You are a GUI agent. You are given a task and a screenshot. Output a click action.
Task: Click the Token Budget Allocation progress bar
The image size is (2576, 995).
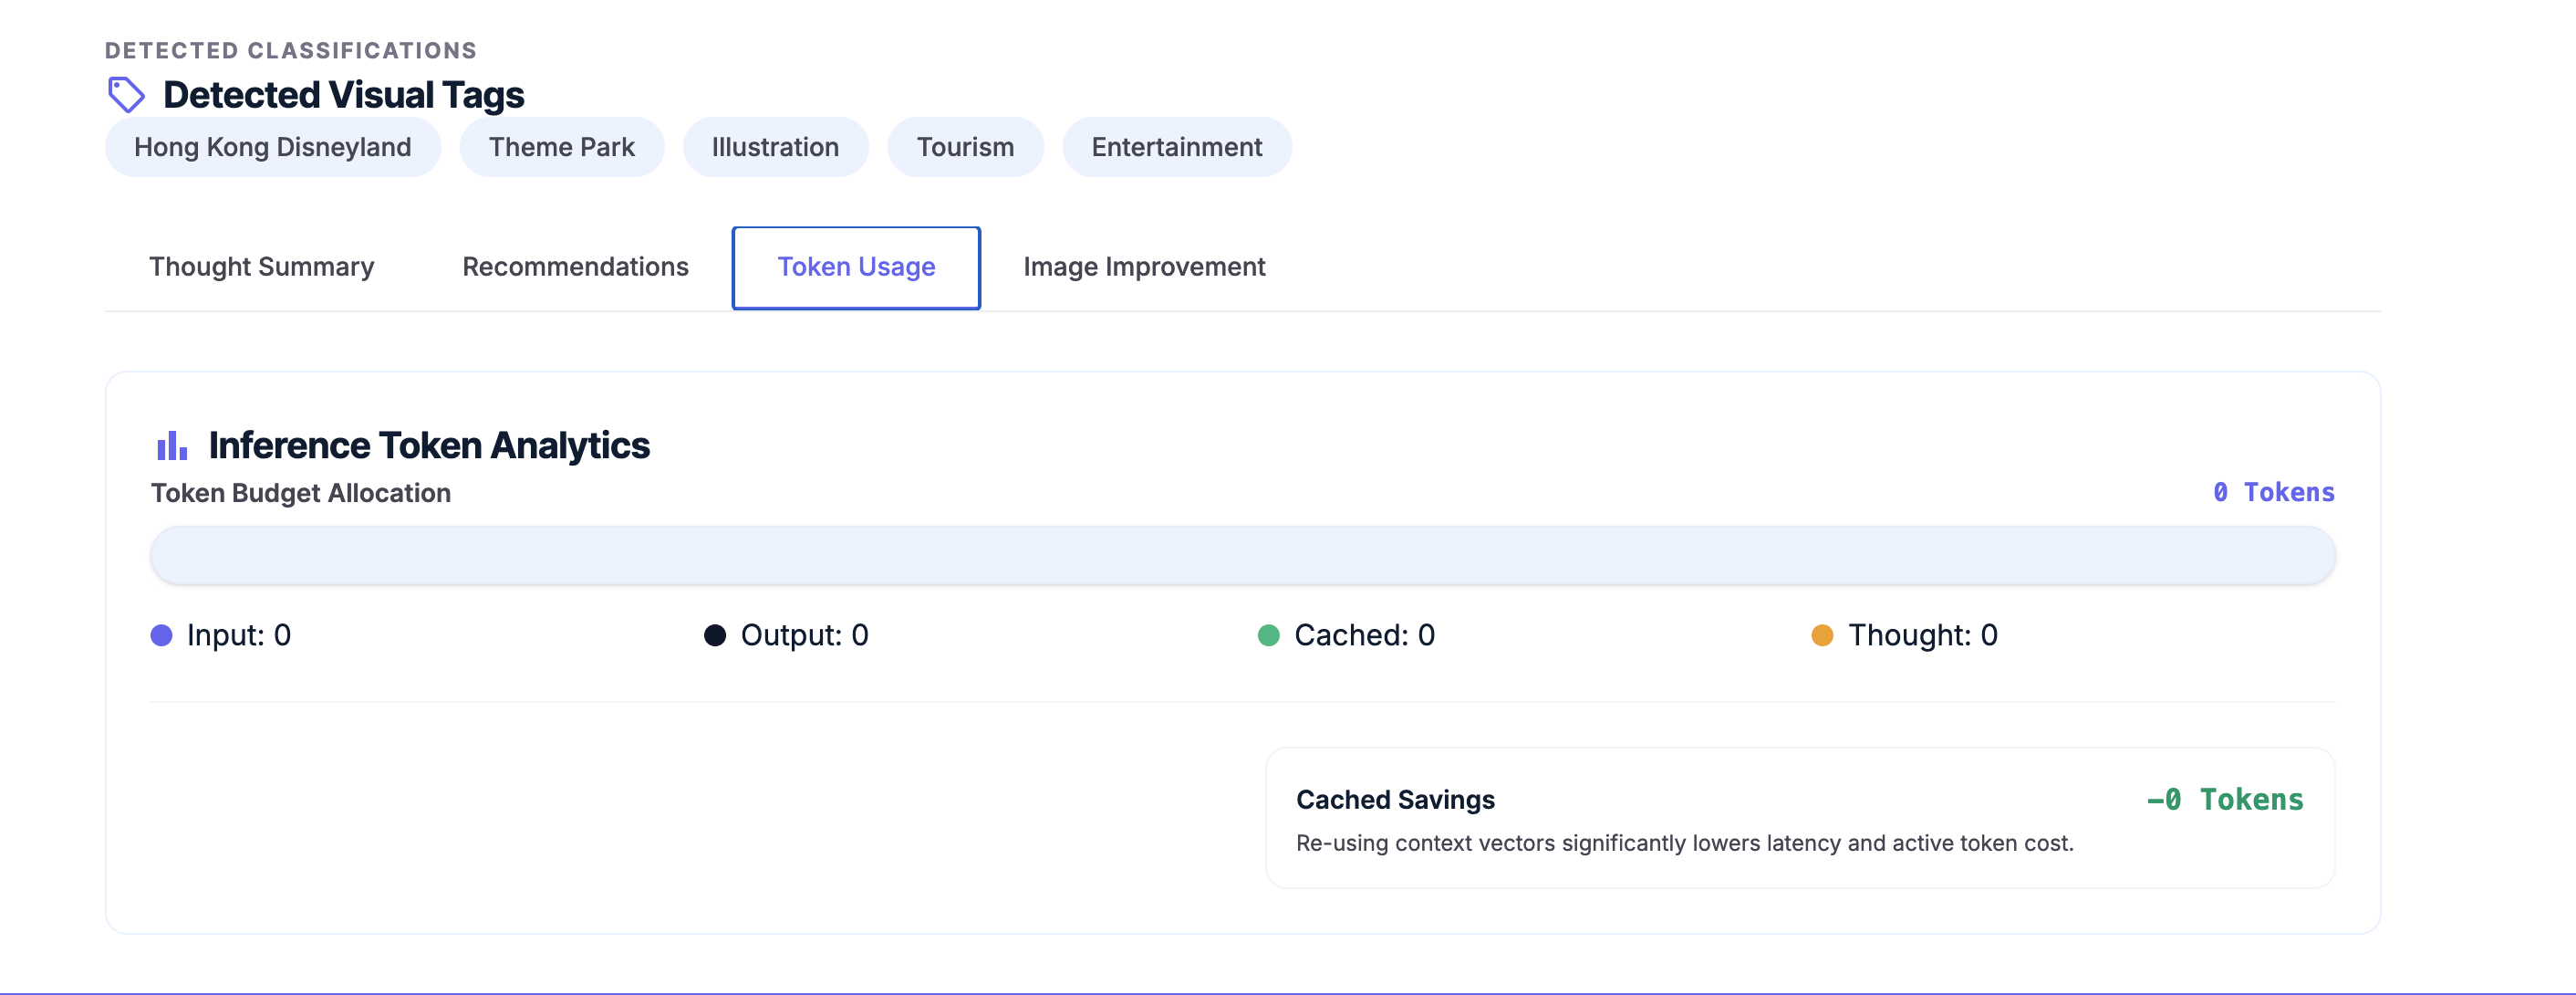(1243, 556)
